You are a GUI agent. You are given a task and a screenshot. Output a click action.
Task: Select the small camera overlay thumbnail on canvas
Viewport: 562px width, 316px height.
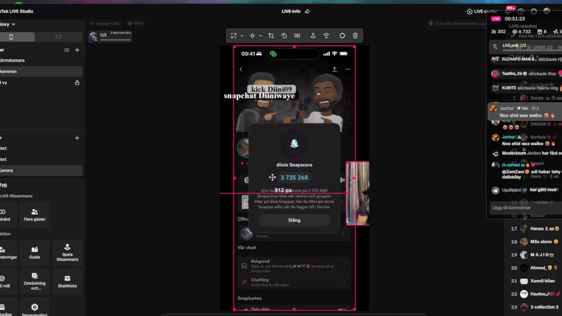358,194
